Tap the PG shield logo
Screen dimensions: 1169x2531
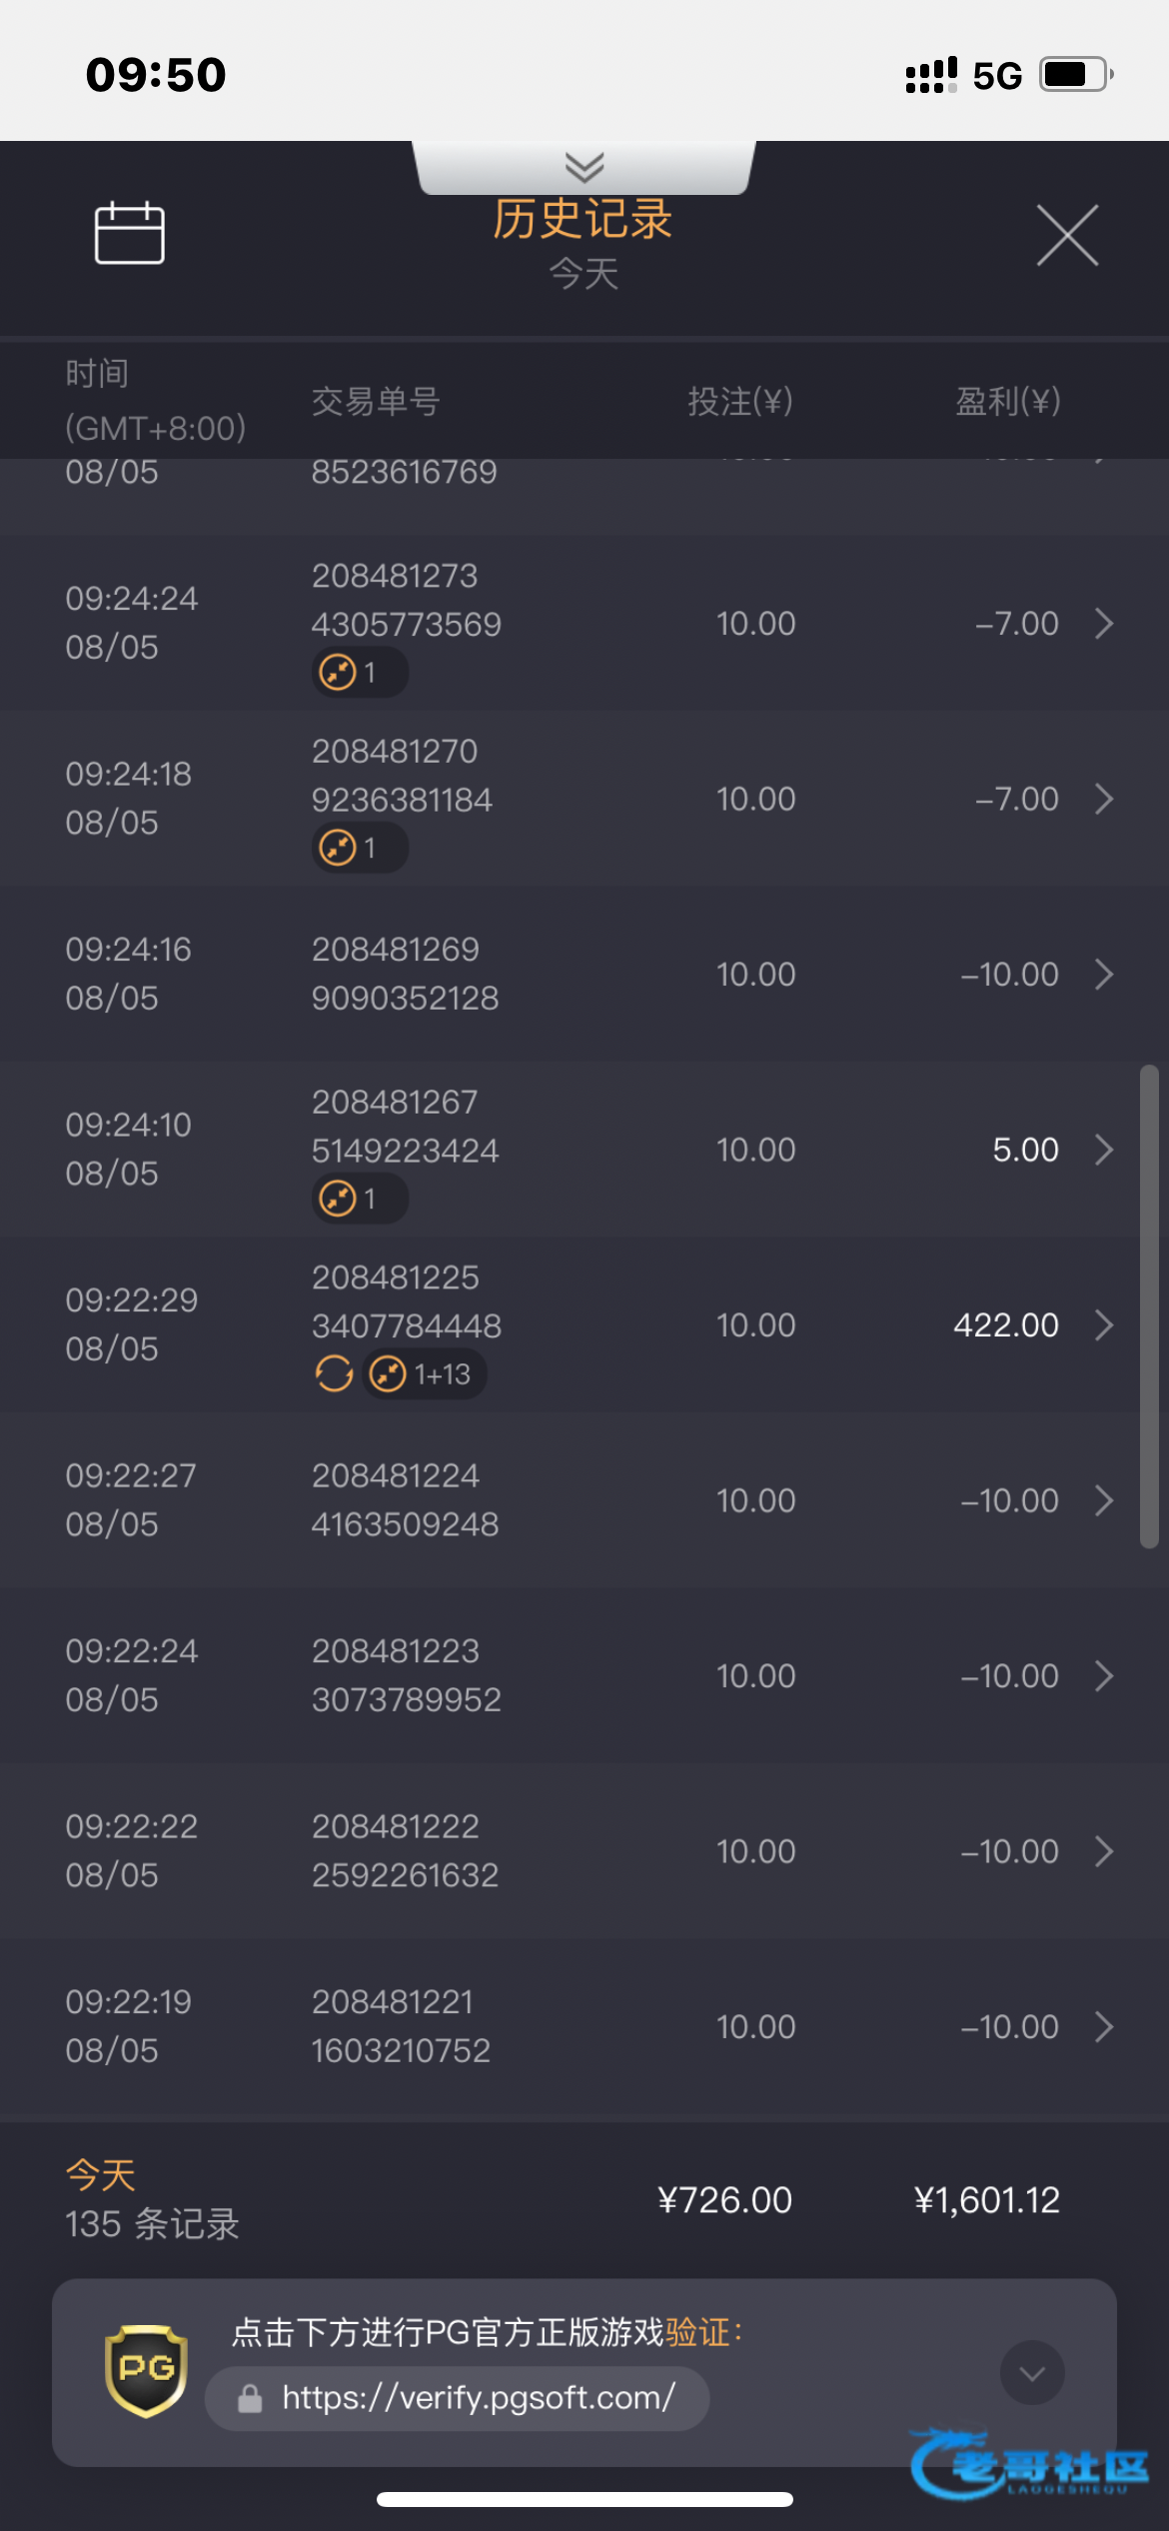point(147,2371)
